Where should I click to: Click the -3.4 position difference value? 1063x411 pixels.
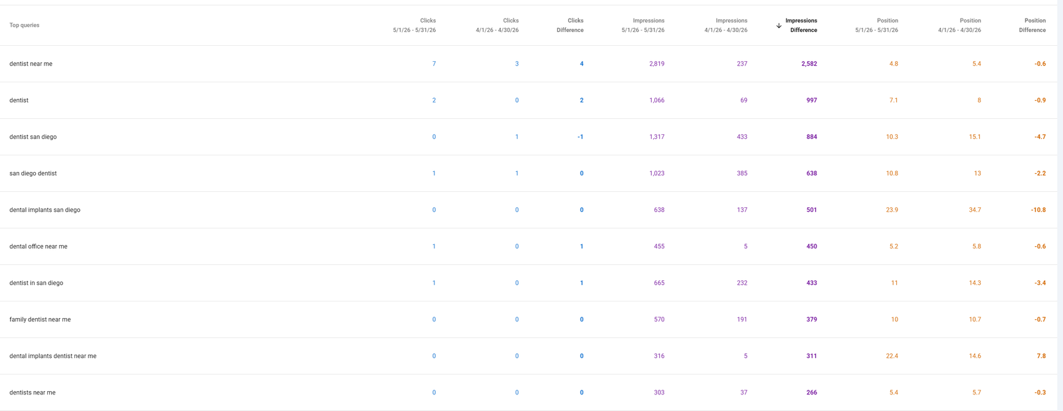tap(1040, 283)
